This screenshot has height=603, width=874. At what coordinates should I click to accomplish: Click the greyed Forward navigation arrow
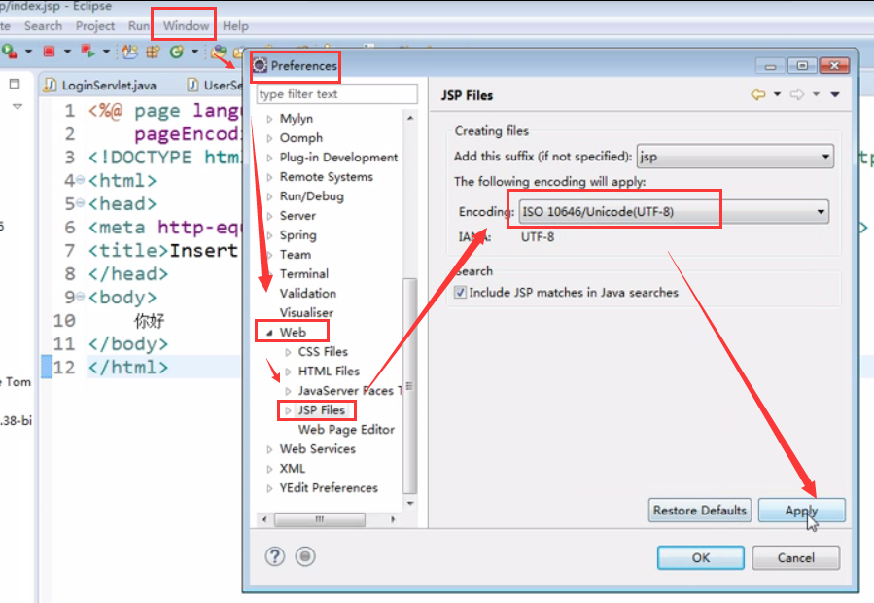click(797, 95)
